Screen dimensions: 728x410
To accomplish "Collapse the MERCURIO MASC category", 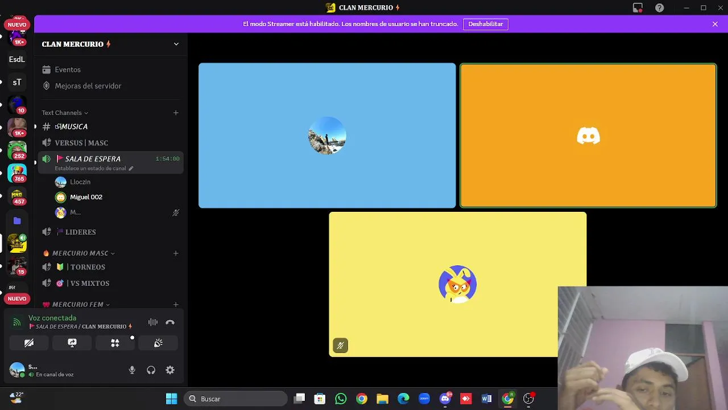I will [x=79, y=253].
